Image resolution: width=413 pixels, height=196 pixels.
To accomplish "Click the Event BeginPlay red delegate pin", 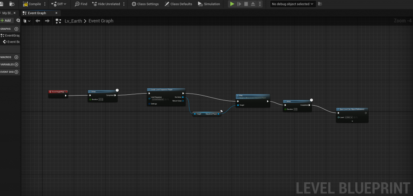I will 67,92.
